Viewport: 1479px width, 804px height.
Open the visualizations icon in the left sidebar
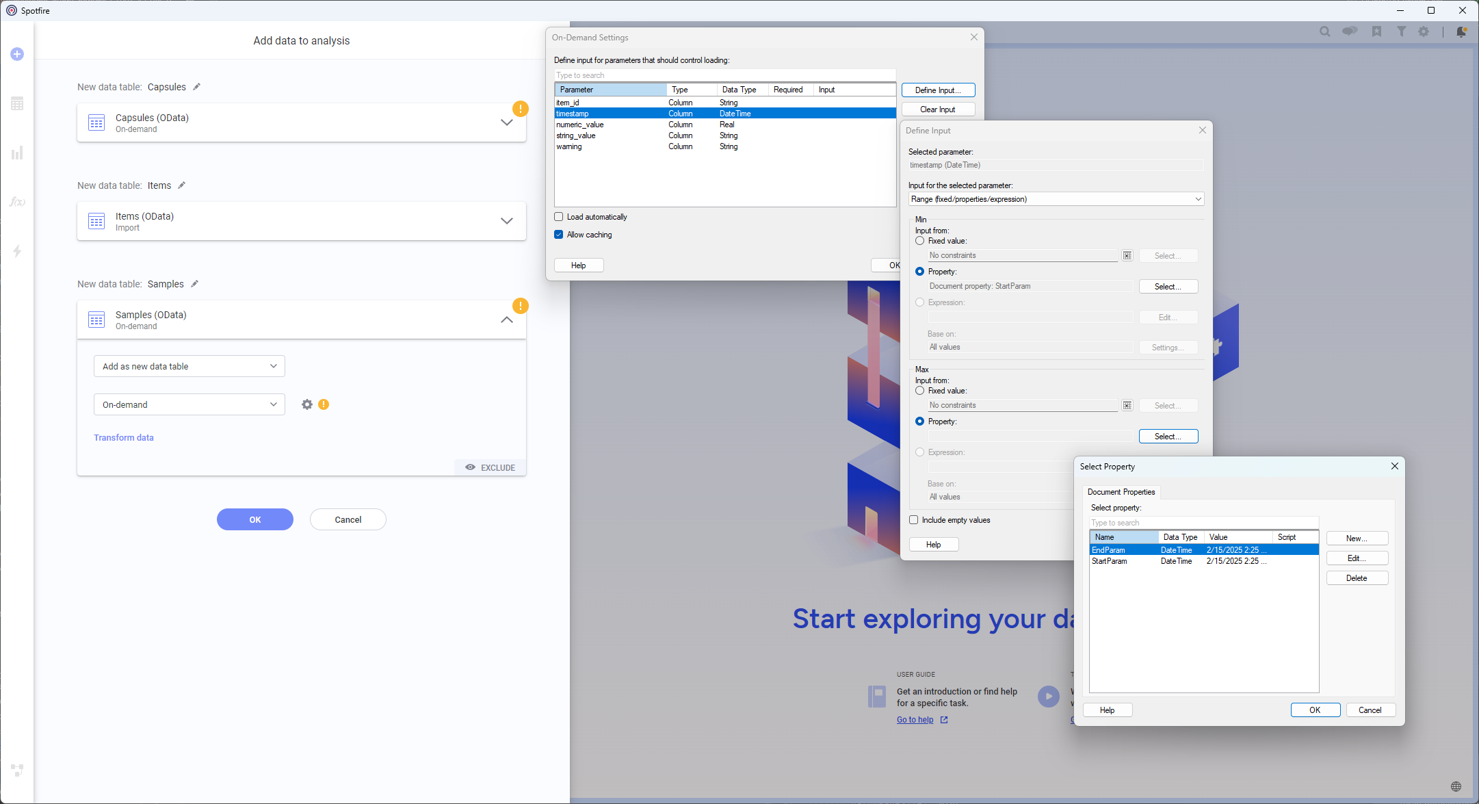(16, 153)
